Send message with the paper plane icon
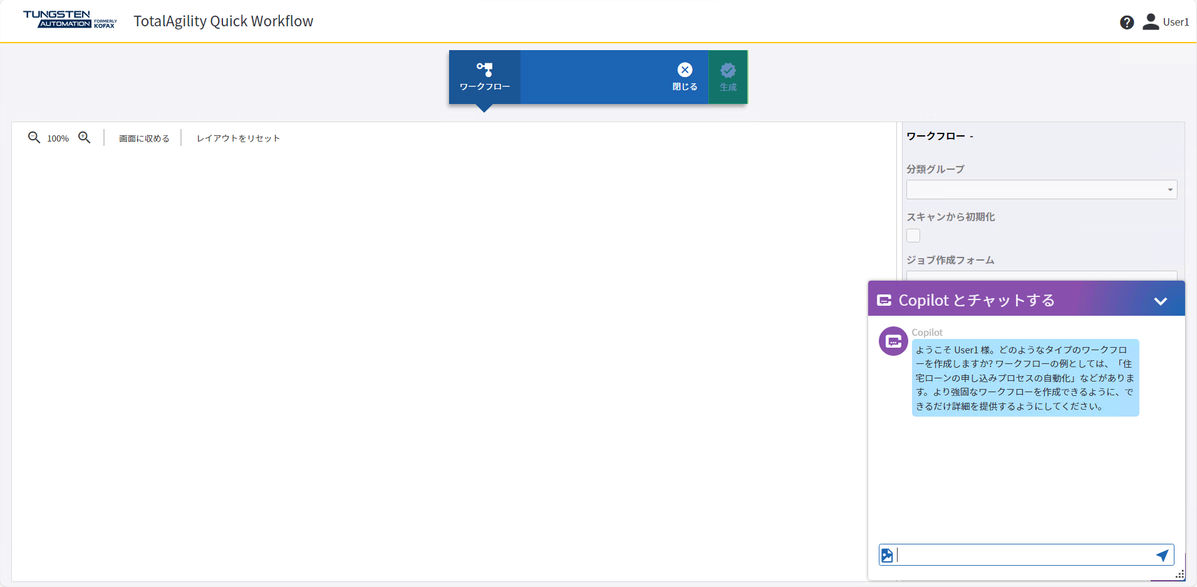The height and width of the screenshot is (587, 1197). 1162,554
